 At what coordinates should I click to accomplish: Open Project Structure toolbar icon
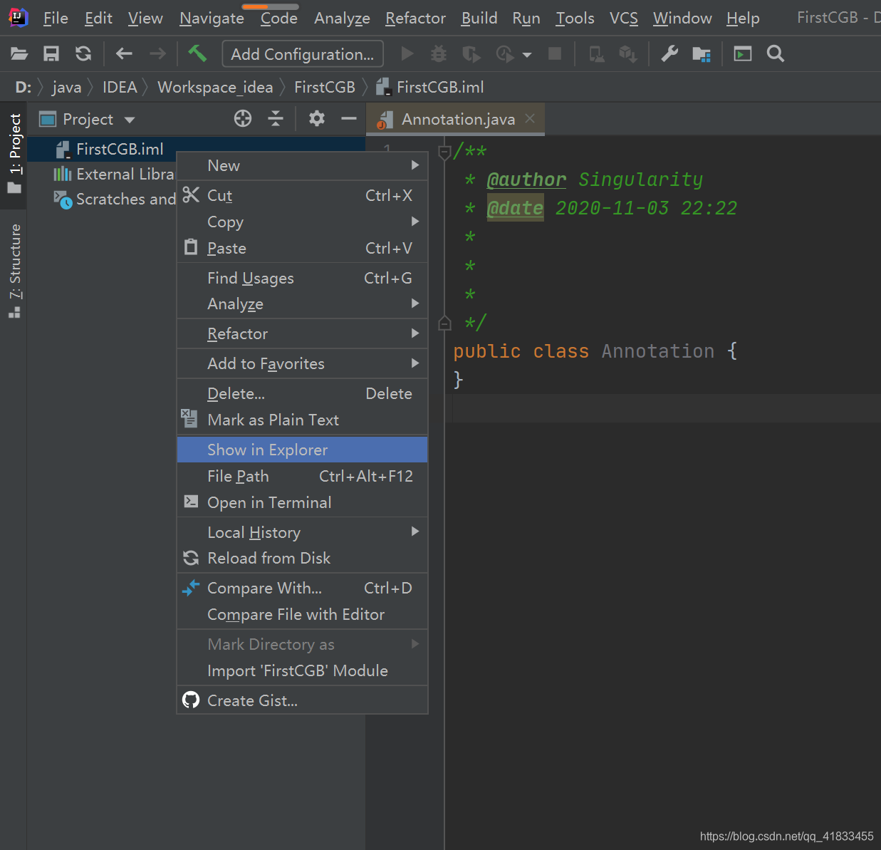[x=702, y=53]
